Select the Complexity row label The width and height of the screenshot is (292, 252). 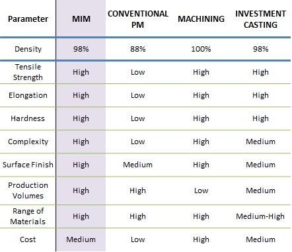(28, 142)
